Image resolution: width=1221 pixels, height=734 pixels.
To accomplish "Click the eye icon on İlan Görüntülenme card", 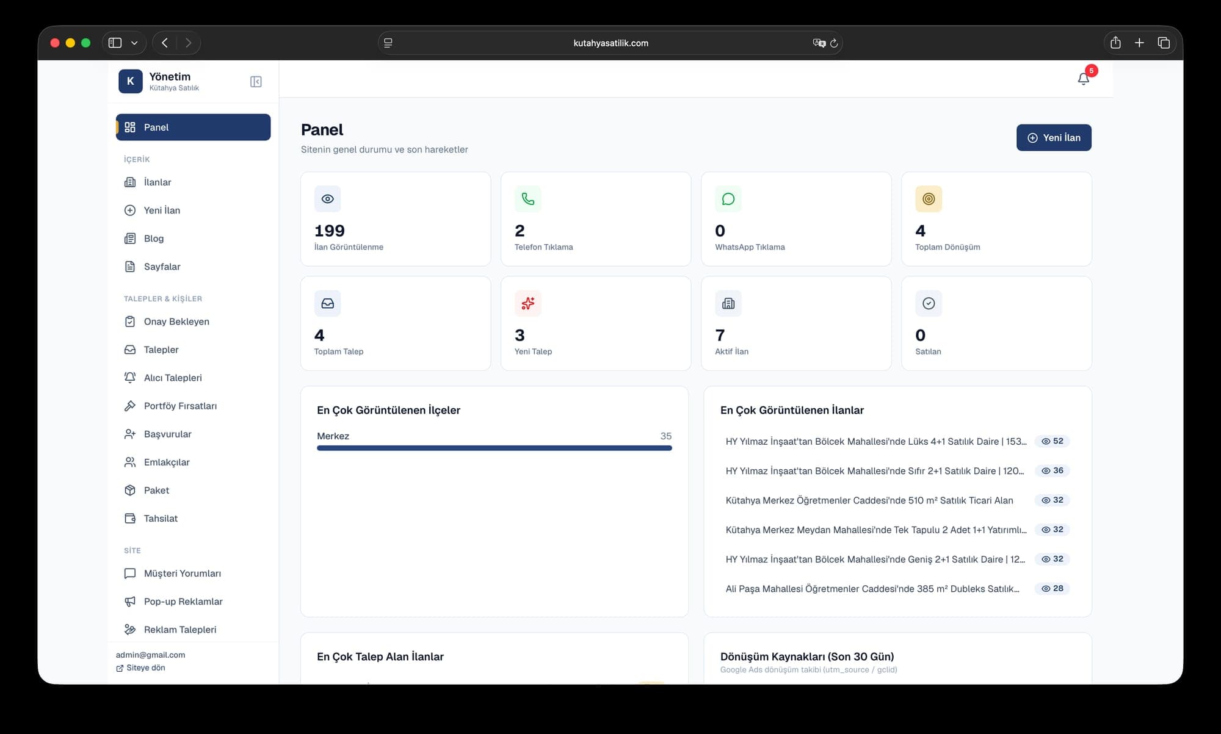I will coord(327,199).
